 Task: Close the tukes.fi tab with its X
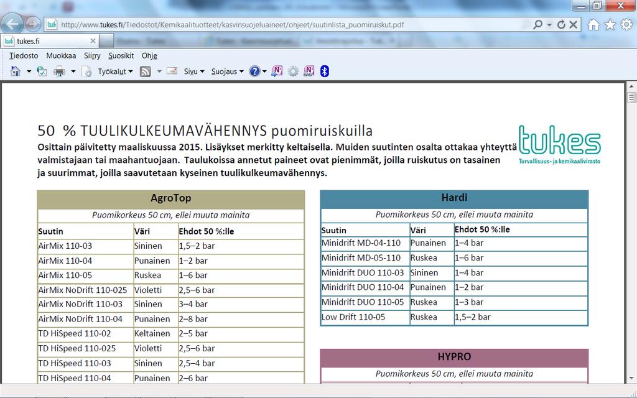(93, 41)
